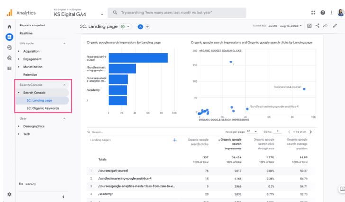Click /academy/ row in table

pyautogui.click(x=200, y=194)
